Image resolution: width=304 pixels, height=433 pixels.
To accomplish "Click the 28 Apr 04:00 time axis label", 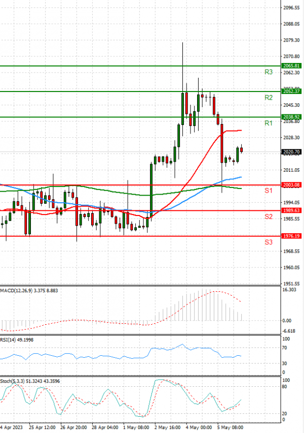I will pyautogui.click(x=105, y=427).
